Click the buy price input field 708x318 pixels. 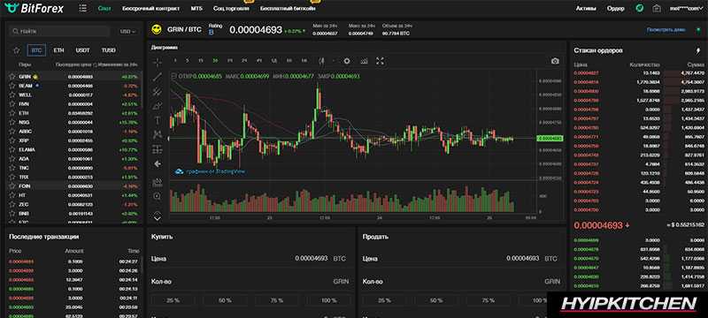click(x=250, y=259)
